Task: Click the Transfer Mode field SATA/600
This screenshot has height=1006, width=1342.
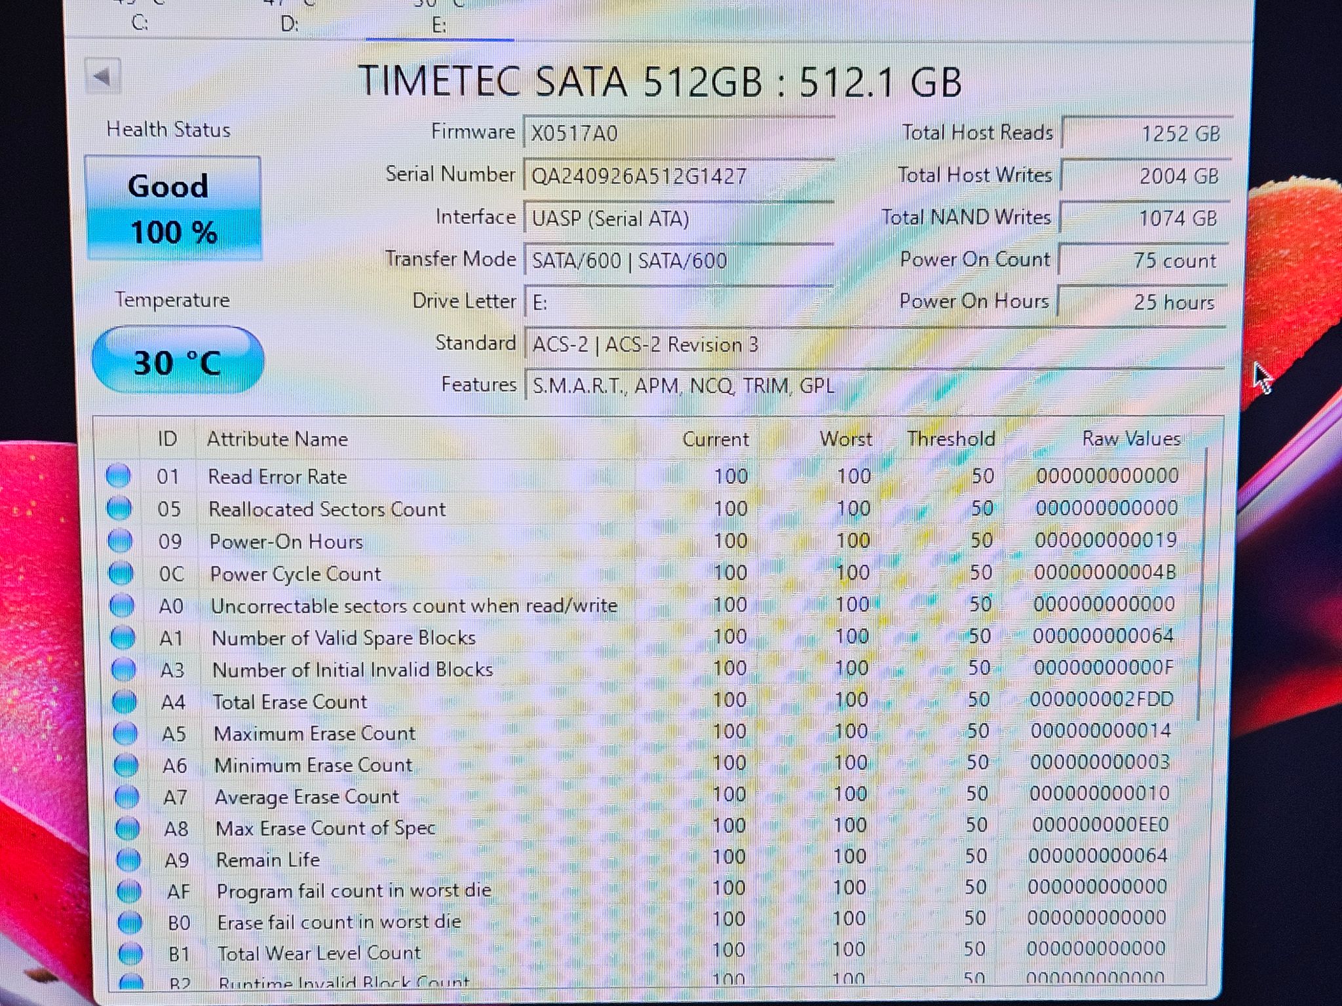Action: coord(678,260)
